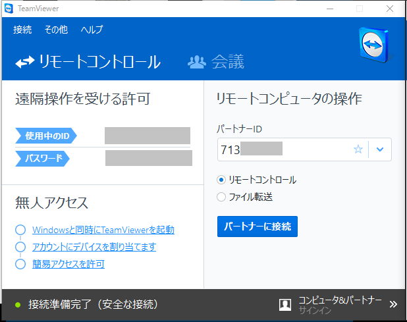Select the ファイル転送 radio button
The width and height of the screenshot is (407, 322).
point(221,197)
